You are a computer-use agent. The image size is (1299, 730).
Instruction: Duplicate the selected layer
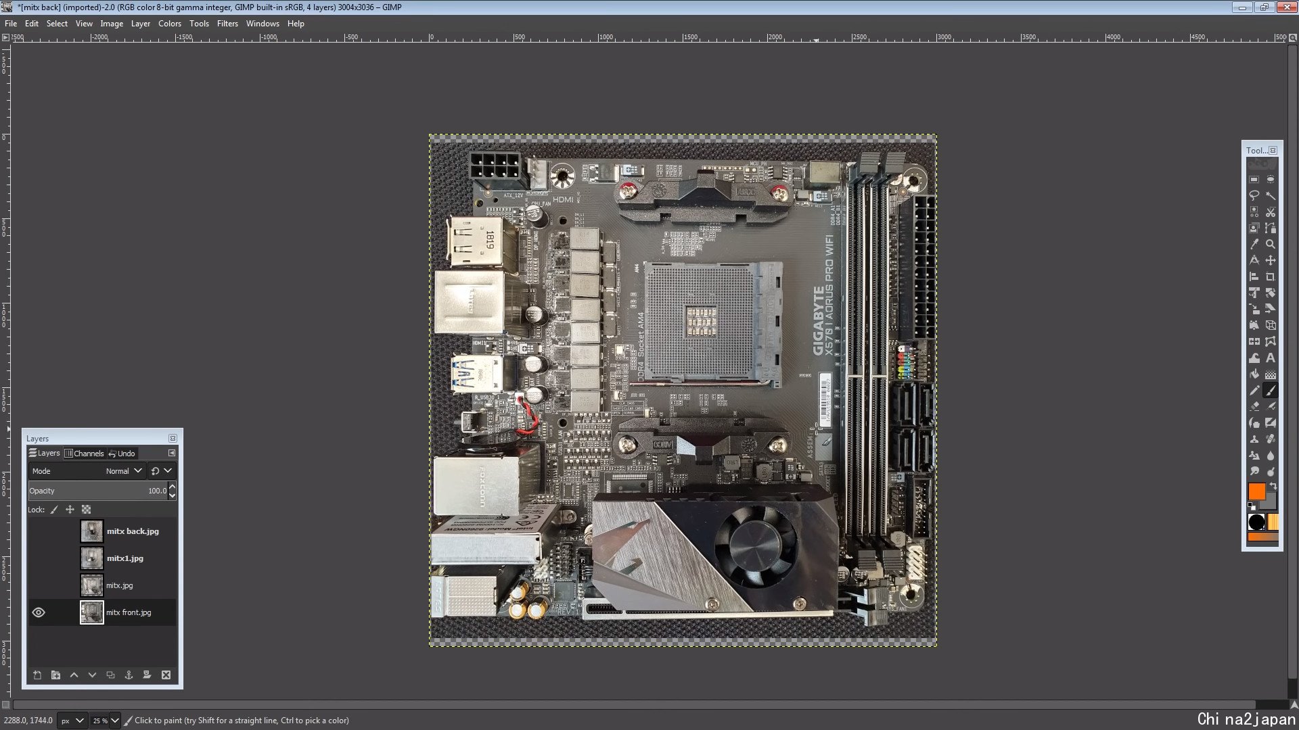point(110,675)
